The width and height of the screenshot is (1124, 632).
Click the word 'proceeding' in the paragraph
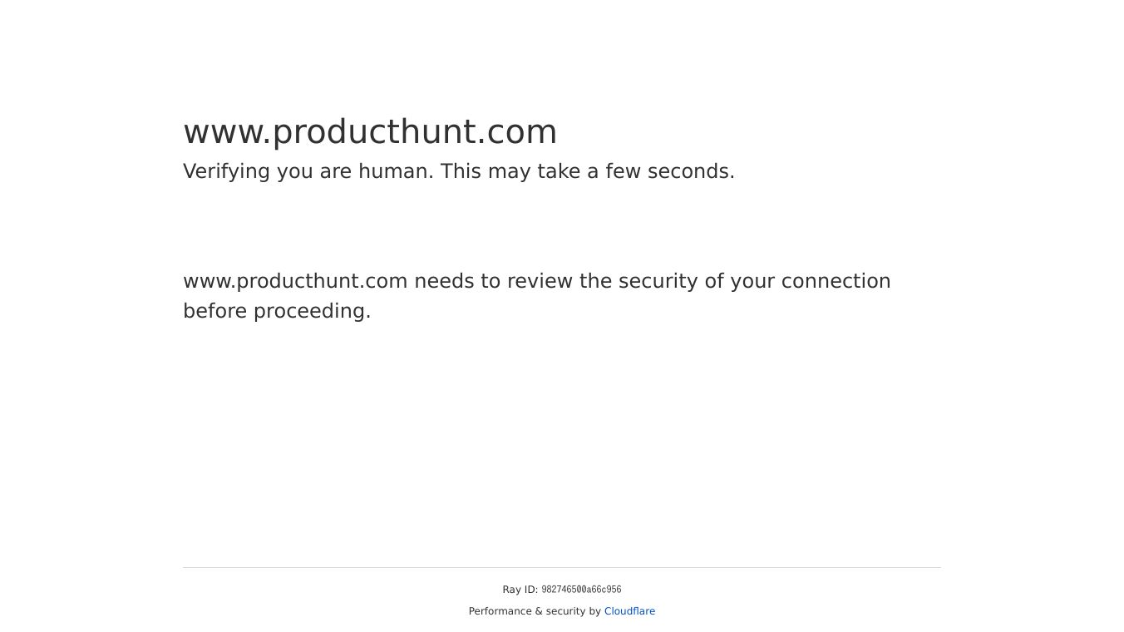click(312, 311)
